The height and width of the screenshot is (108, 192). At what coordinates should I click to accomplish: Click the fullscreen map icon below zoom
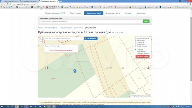(x=41, y=44)
